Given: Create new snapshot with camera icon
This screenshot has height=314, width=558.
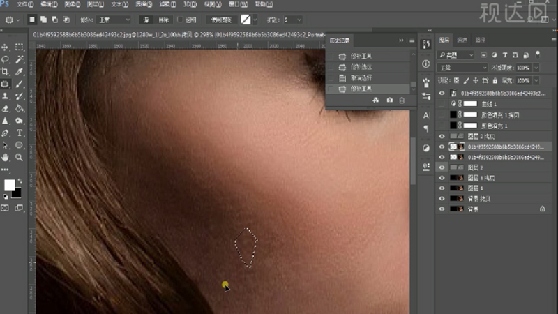Looking at the screenshot, I should tap(390, 100).
